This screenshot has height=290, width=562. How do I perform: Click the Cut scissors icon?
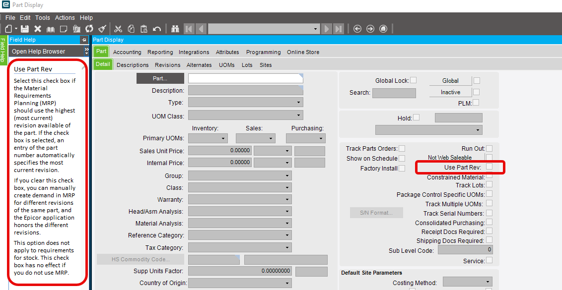(118, 29)
